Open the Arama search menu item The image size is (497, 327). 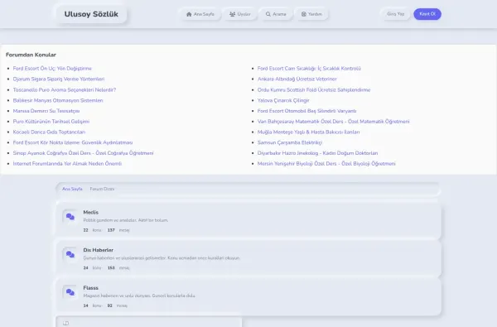click(x=276, y=14)
